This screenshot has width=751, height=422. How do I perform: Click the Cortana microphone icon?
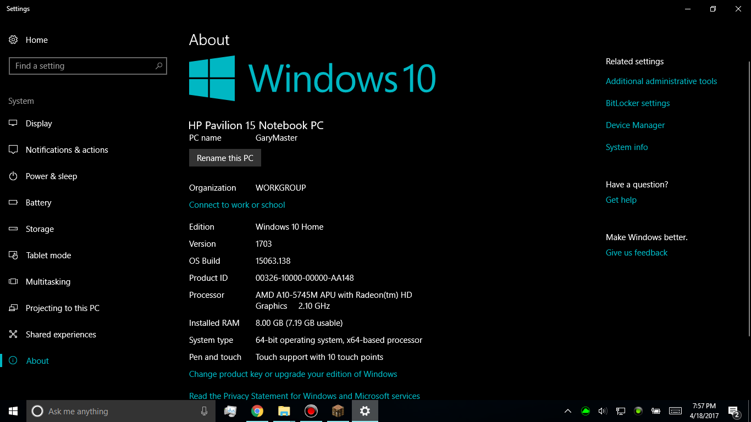click(204, 411)
